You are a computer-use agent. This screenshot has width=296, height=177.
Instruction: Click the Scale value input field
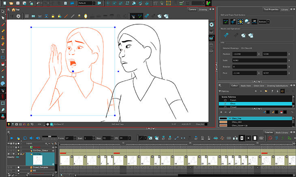coord(260,60)
